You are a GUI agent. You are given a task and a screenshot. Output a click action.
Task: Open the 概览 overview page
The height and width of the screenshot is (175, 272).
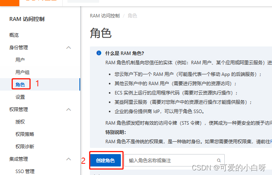coord(14,35)
